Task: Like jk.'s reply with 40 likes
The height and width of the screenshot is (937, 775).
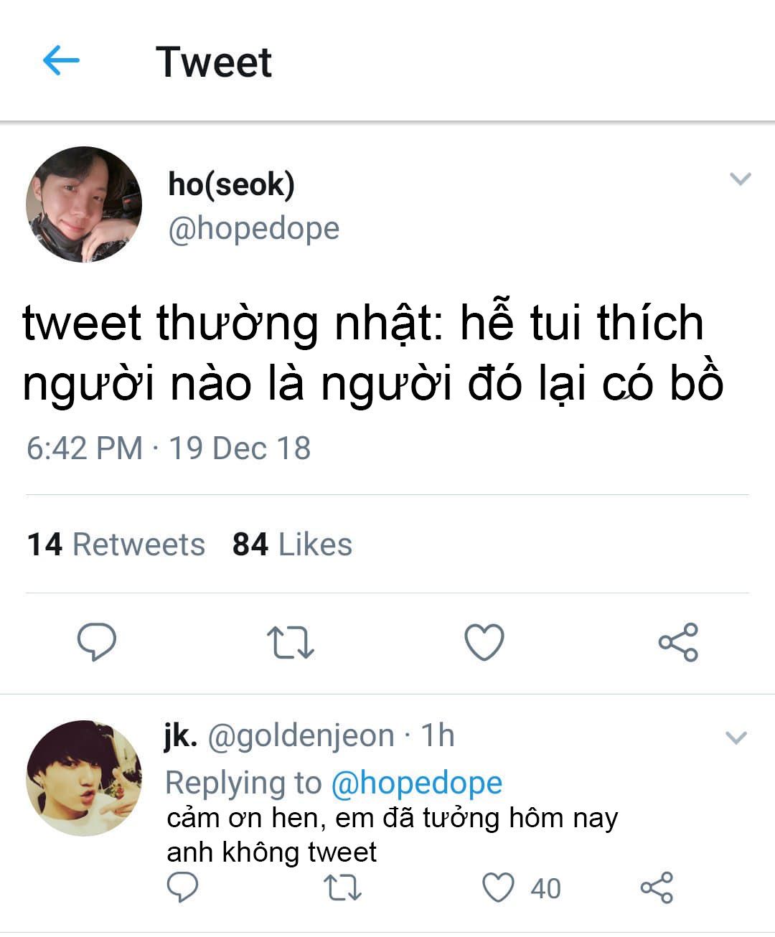Action: [x=499, y=888]
